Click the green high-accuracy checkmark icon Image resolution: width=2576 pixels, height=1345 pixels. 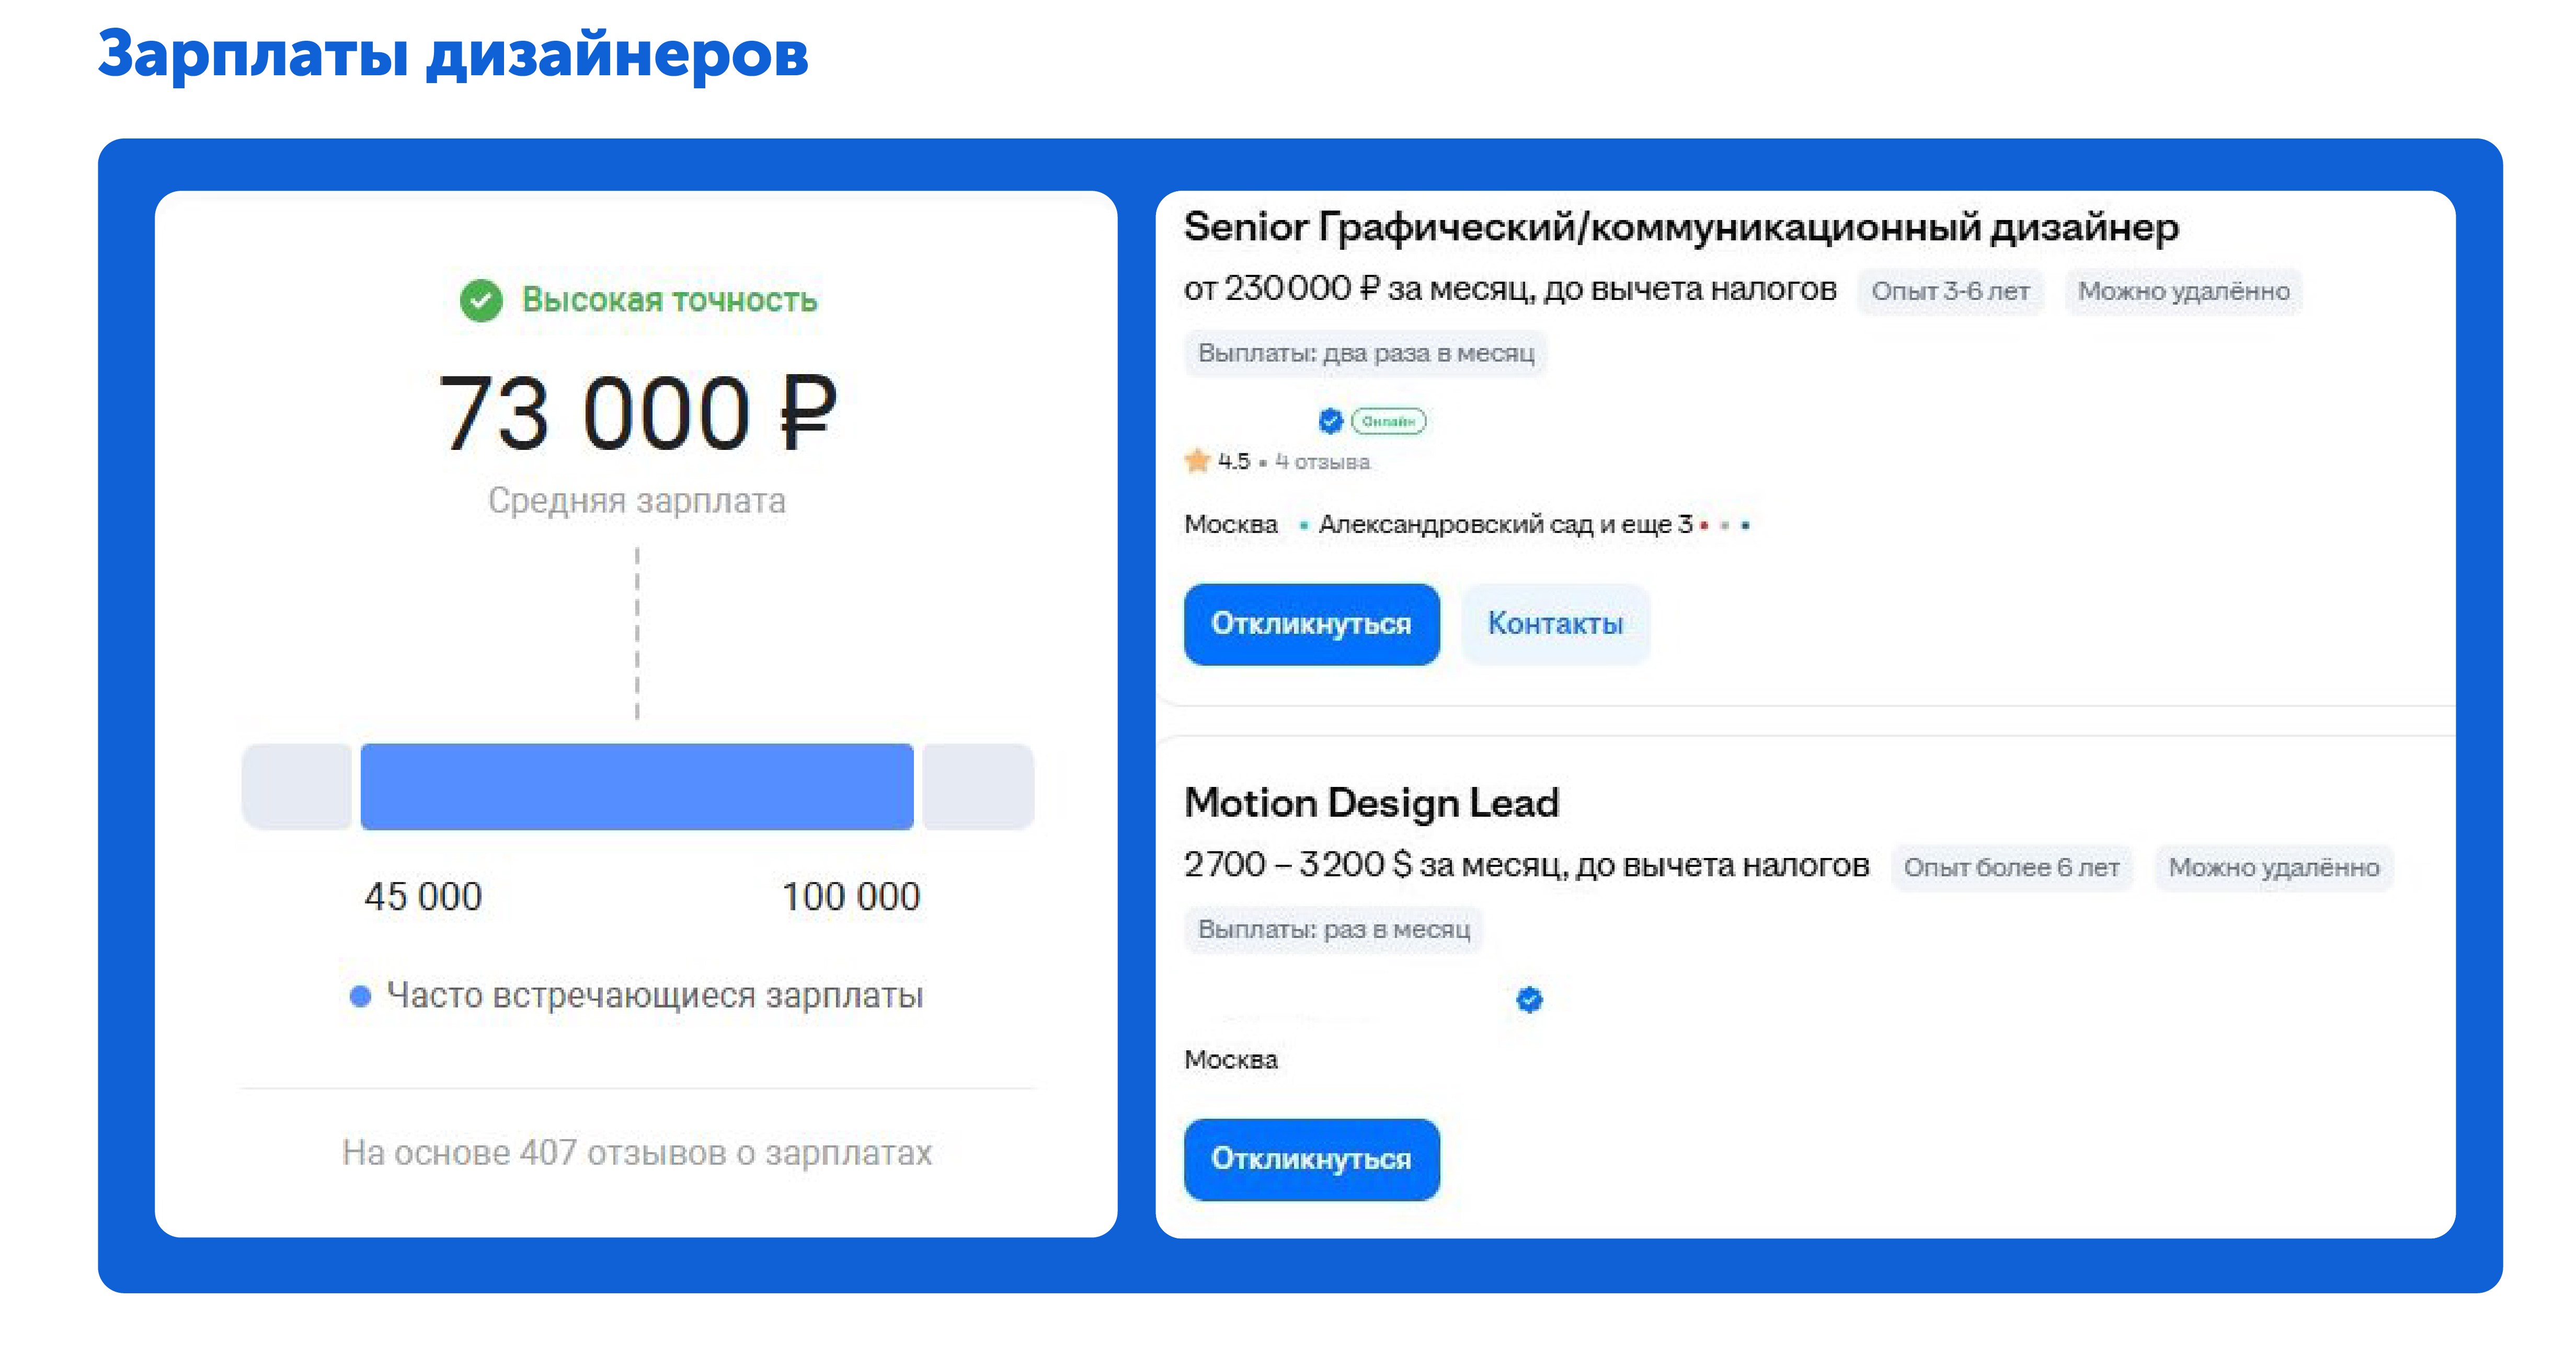481,300
